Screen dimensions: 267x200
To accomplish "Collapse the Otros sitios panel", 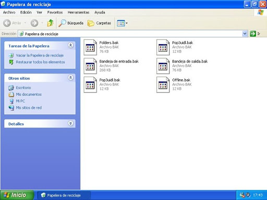I will pyautogui.click(x=70, y=78).
